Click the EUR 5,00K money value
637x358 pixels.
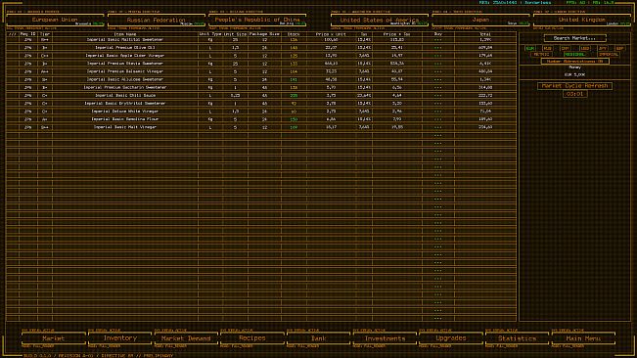574,75
